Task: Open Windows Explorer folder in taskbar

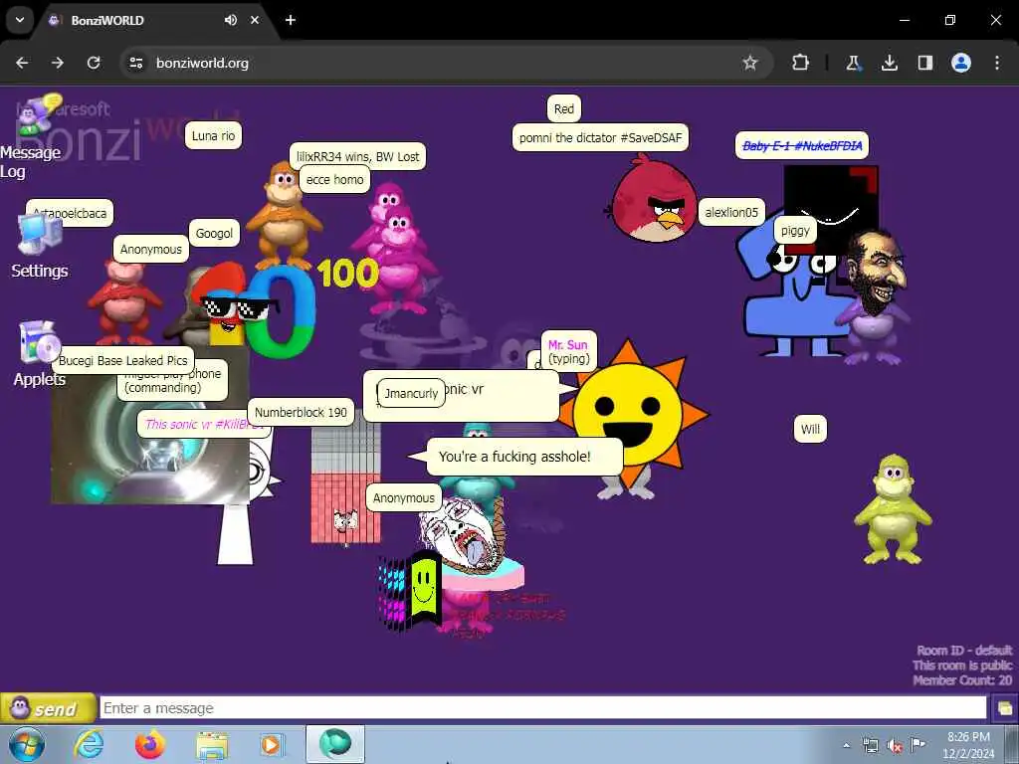Action: pyautogui.click(x=212, y=746)
